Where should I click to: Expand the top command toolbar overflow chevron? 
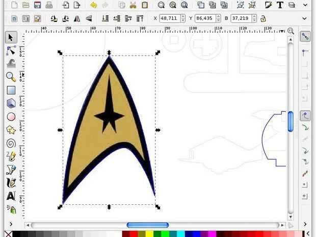305,5
